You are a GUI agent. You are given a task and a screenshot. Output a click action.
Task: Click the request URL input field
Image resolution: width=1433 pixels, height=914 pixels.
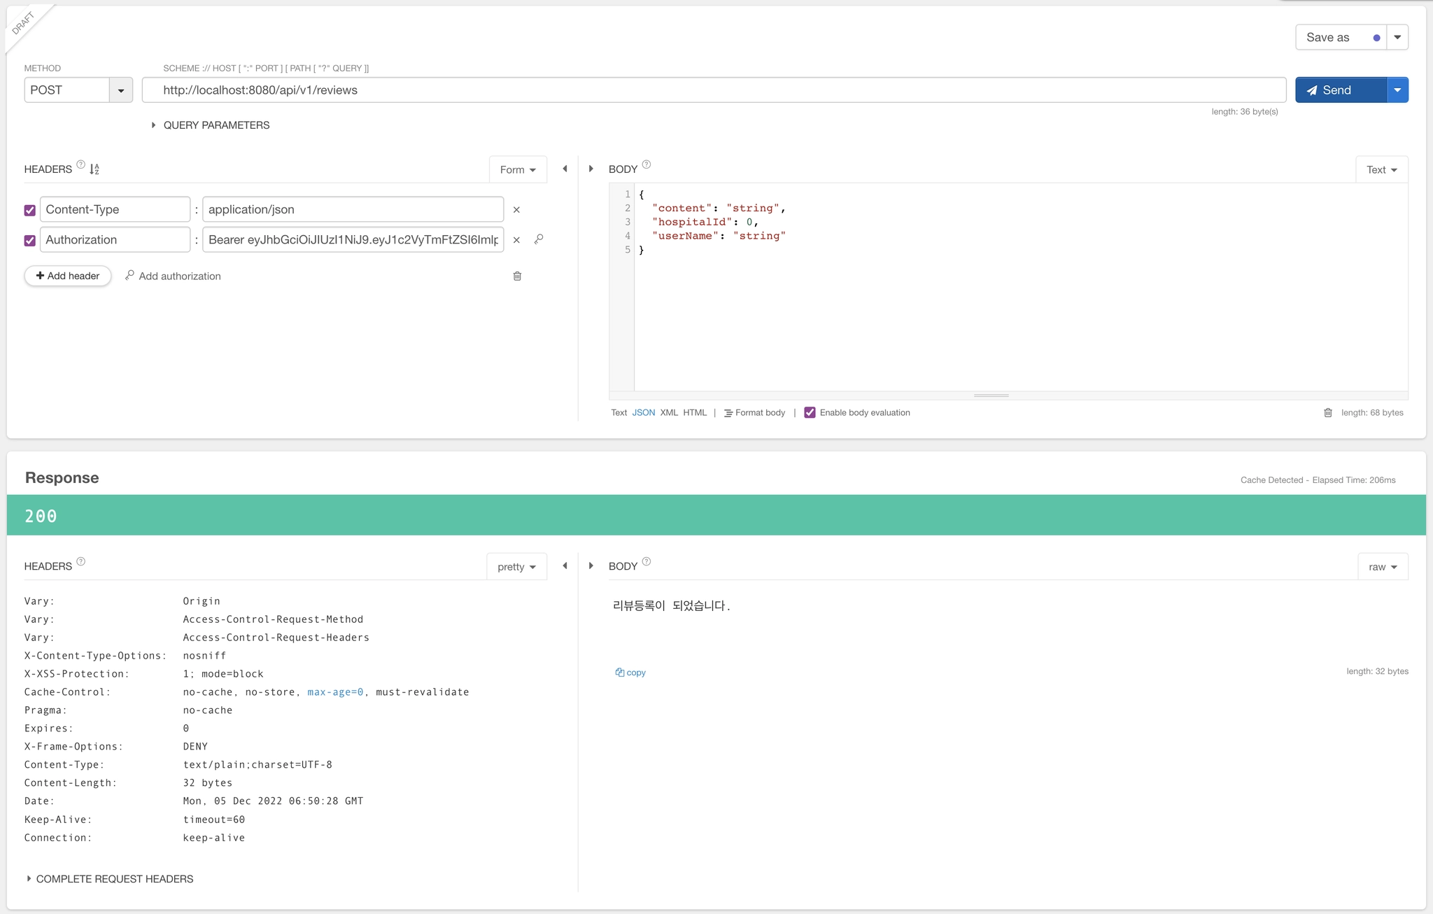(714, 90)
